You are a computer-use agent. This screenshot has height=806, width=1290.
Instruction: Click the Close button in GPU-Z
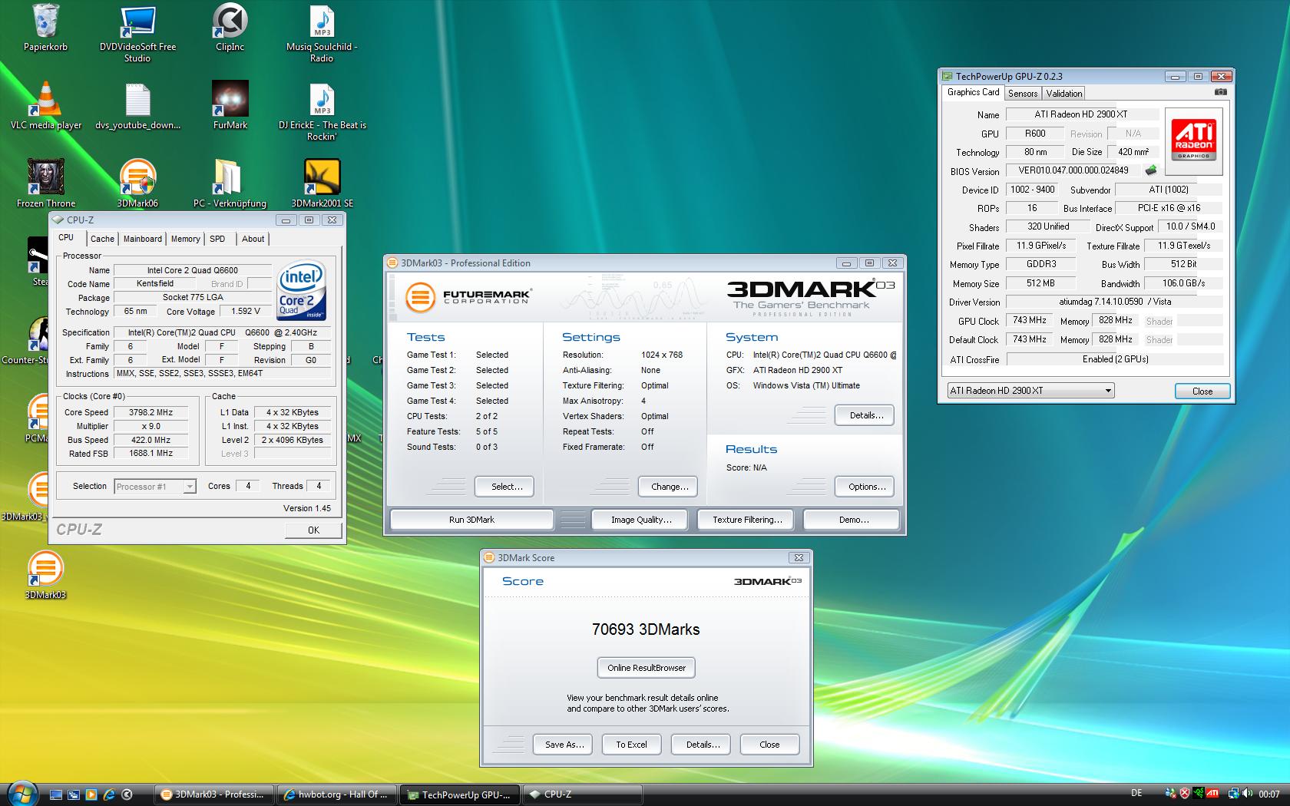1202,391
